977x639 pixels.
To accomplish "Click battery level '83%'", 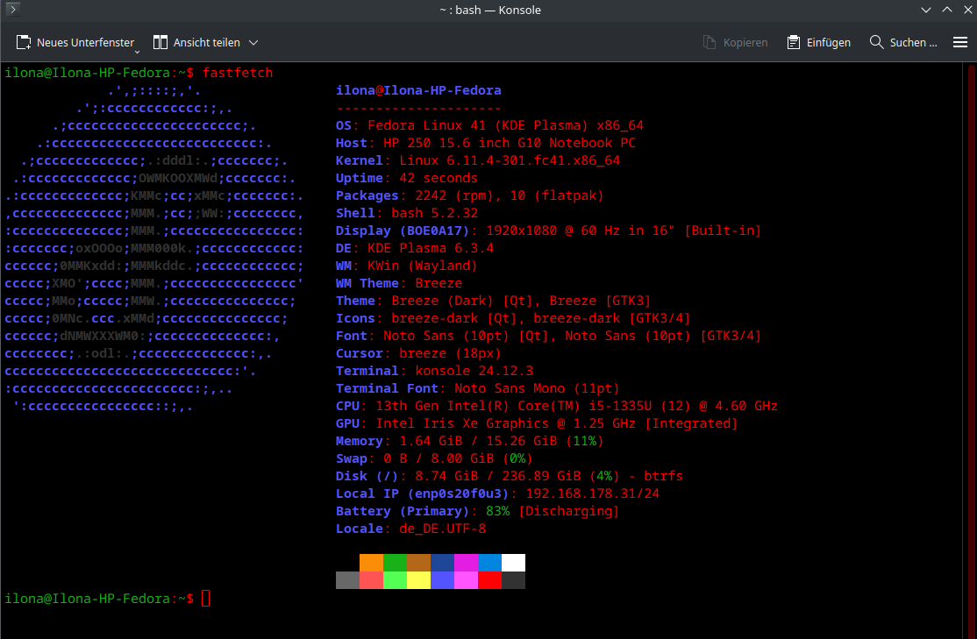I will [x=498, y=511].
